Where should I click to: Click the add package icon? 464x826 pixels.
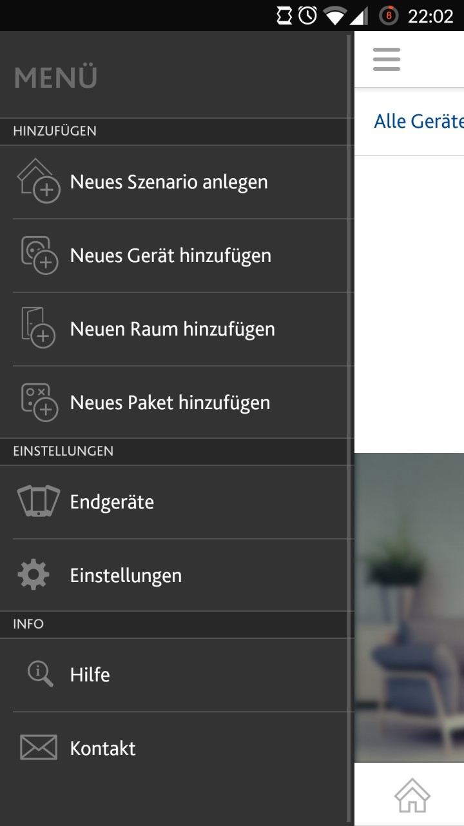tap(39, 402)
